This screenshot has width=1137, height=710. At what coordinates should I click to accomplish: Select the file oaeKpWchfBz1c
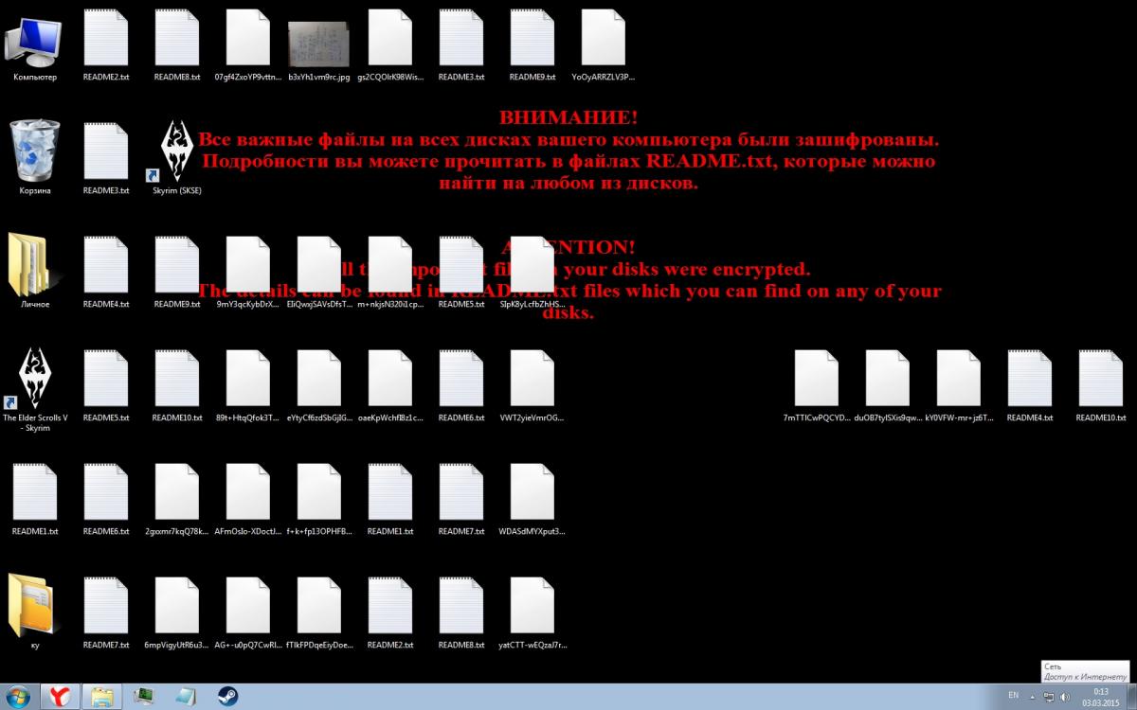[x=389, y=385]
